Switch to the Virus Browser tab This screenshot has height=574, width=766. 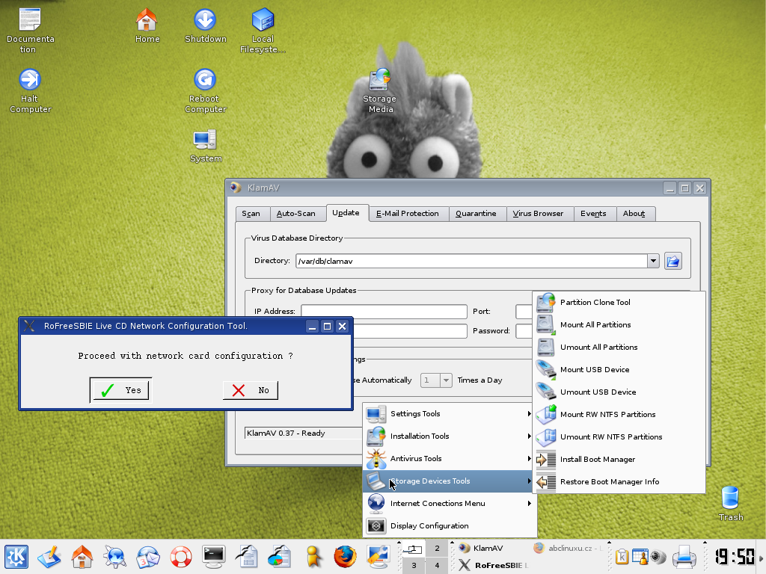(539, 214)
